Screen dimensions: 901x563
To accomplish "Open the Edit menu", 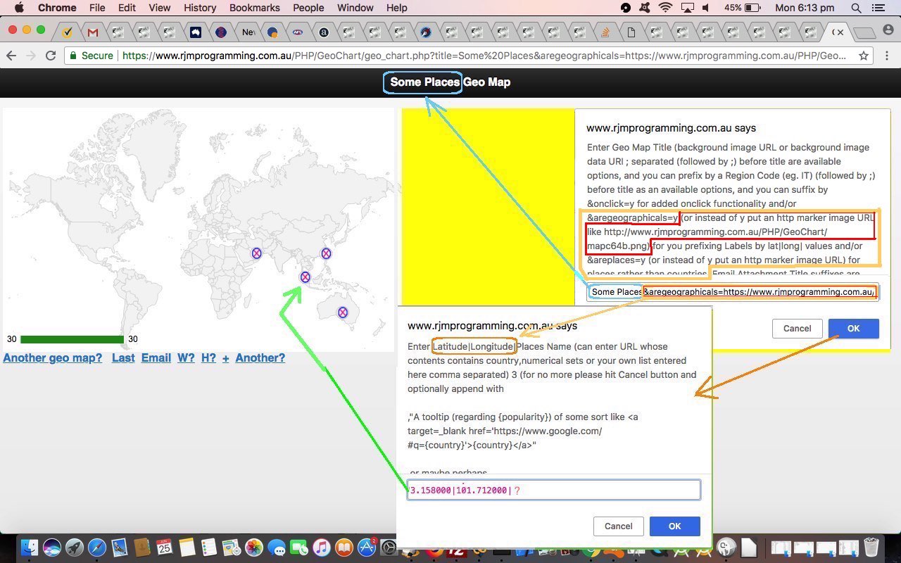I will click(127, 8).
